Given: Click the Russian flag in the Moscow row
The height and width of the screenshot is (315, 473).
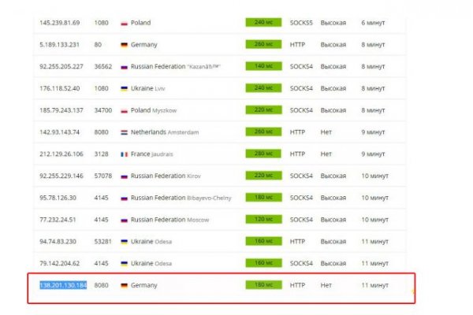Looking at the screenshot, I should click(x=124, y=220).
